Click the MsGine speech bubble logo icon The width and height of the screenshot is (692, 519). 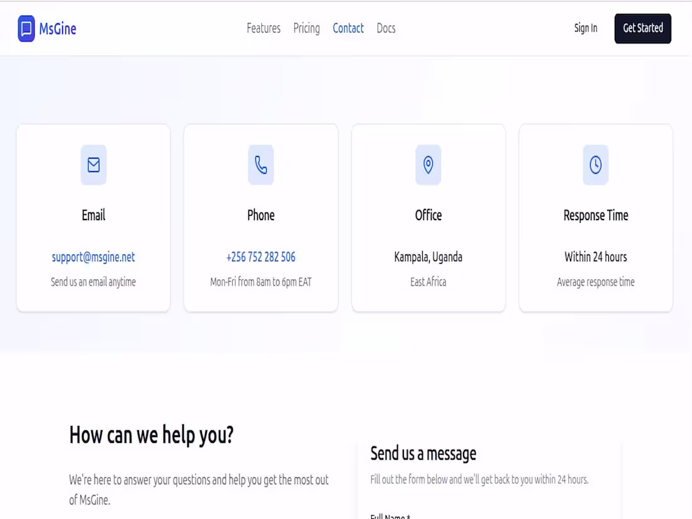(x=25, y=28)
